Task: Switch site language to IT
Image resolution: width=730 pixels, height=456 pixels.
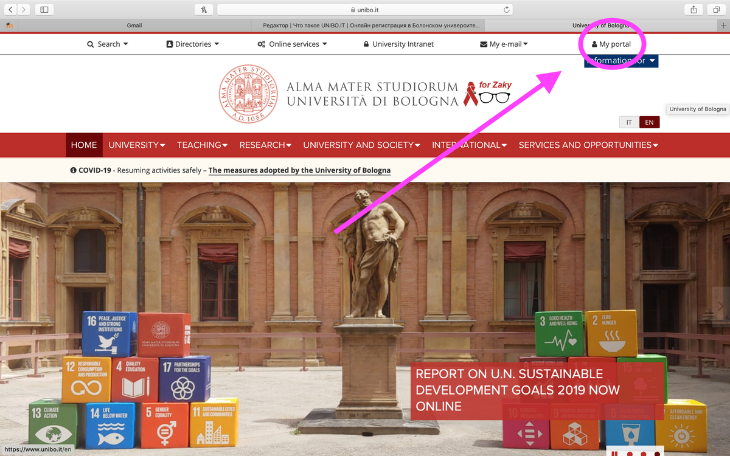Action: pyautogui.click(x=629, y=122)
